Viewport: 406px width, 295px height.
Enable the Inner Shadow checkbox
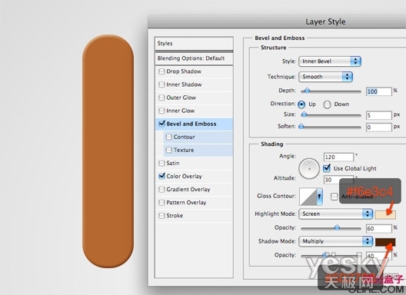tap(161, 85)
